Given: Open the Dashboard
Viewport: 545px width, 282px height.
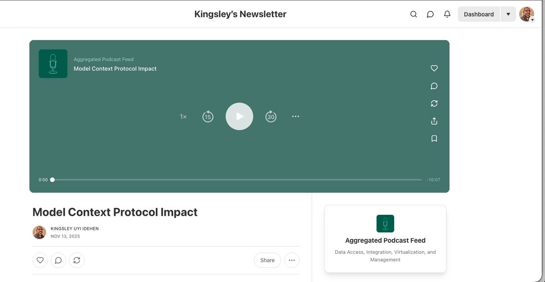Looking at the screenshot, I should click(478, 14).
